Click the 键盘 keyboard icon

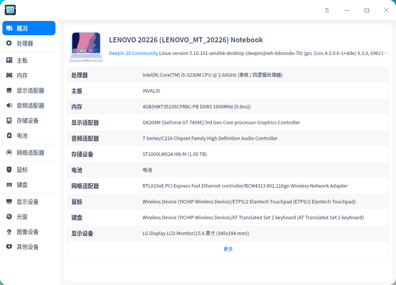pos(10,184)
